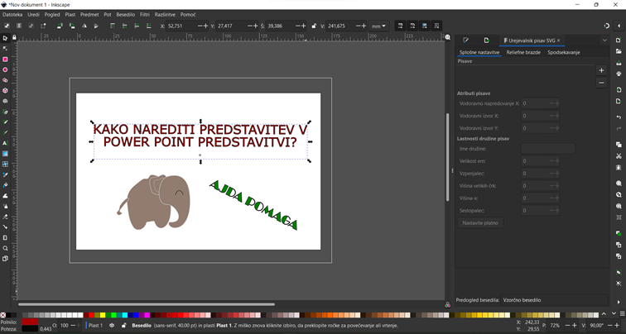This screenshot has width=626, height=334.
Task: Show previous palette row arrow
Action: (604, 315)
